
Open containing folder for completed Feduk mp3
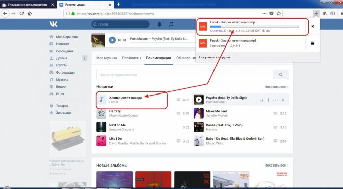click(x=313, y=43)
